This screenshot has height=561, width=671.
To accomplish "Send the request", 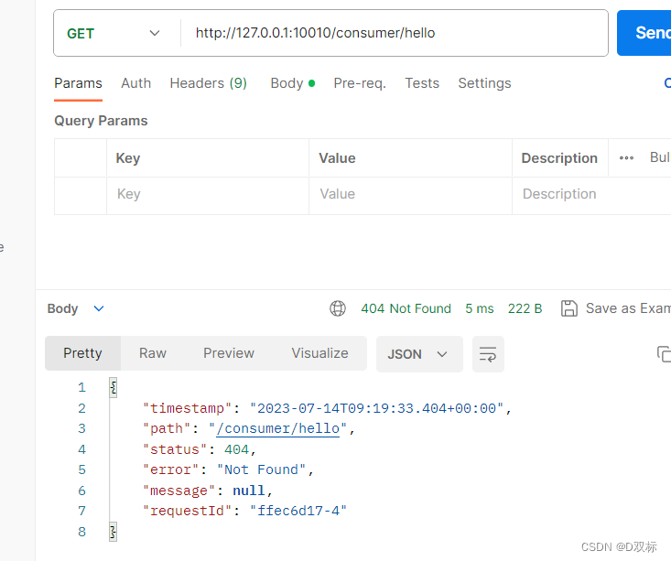I will point(645,33).
